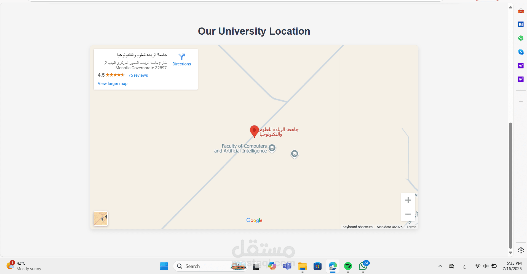Click the unlabeled school marker on map
The width and height of the screenshot is (527, 274).
(x=295, y=154)
